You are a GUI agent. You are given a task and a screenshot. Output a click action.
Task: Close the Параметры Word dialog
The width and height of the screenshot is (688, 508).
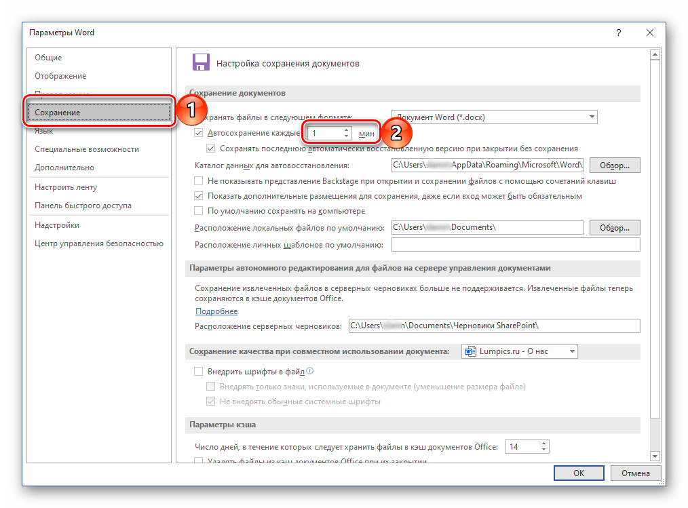point(650,33)
